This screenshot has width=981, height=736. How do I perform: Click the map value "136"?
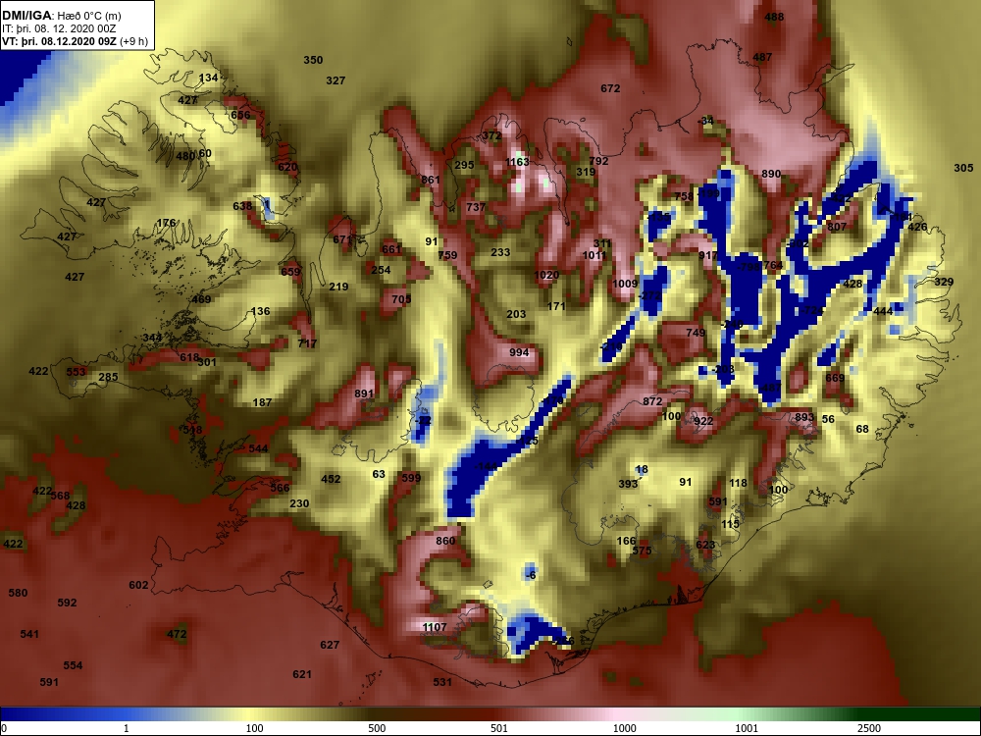click(x=260, y=311)
